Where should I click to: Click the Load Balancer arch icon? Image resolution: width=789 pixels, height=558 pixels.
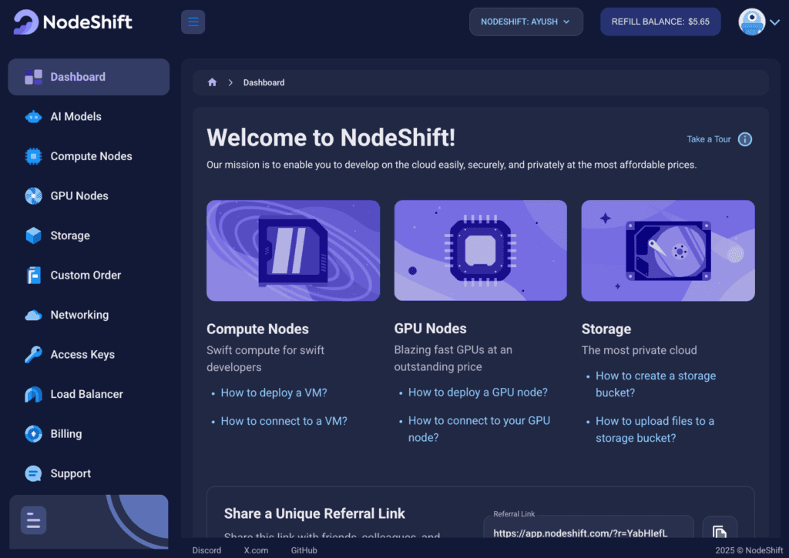(x=34, y=394)
